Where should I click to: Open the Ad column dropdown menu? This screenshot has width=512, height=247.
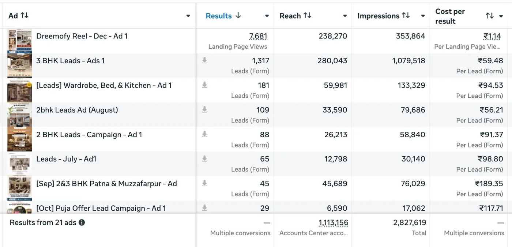[x=188, y=16]
